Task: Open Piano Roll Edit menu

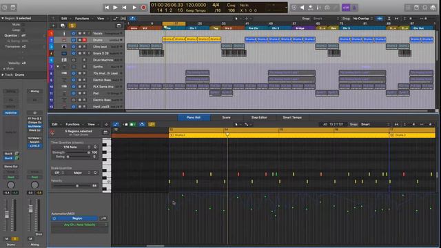Action: pyautogui.click(x=54, y=124)
